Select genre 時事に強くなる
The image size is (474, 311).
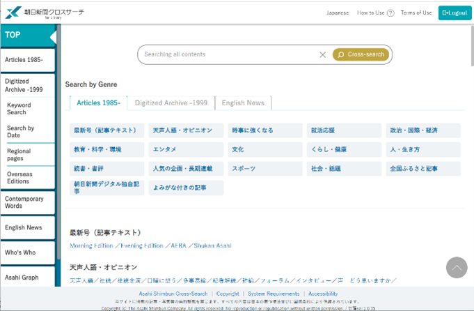tap(265, 130)
